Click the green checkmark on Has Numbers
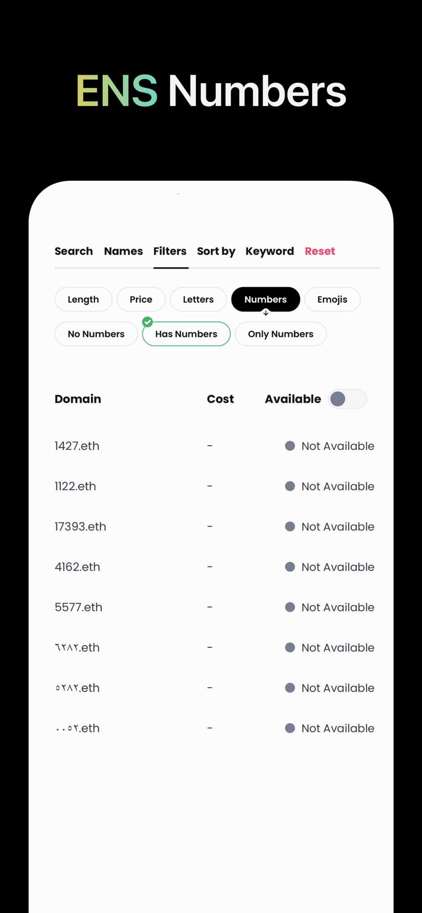422x913 pixels. [x=148, y=322]
